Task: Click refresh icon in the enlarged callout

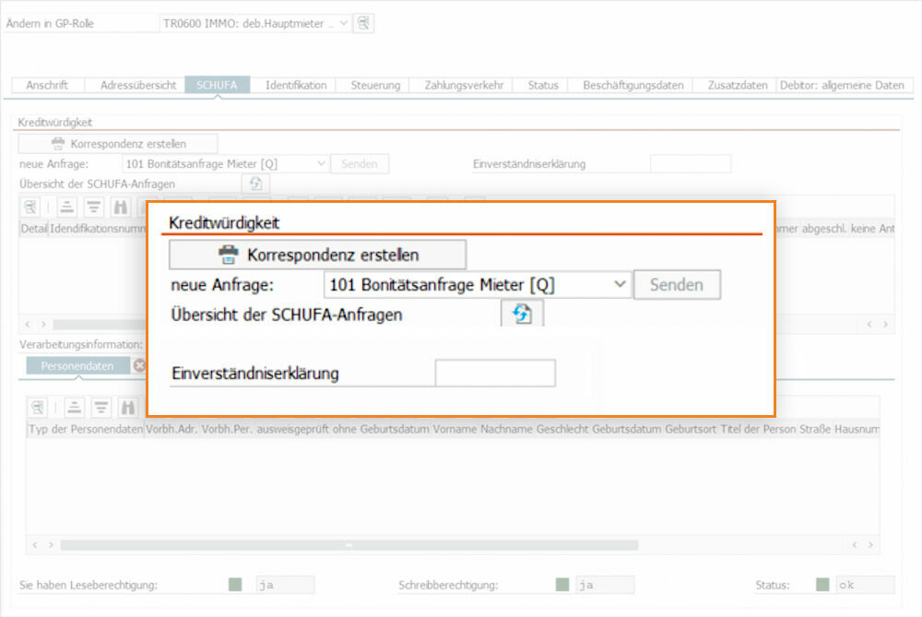Action: (522, 314)
